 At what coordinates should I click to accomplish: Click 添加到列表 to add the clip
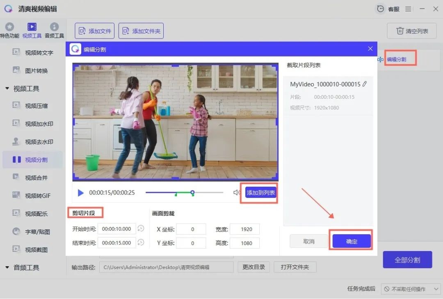pos(260,193)
